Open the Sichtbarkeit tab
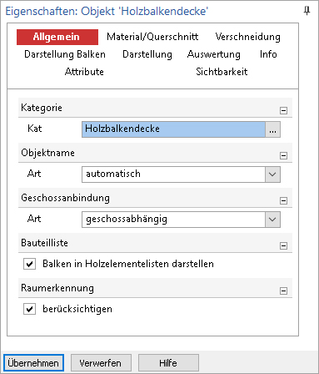Screen dimensions: 319x374 pyautogui.click(x=222, y=72)
